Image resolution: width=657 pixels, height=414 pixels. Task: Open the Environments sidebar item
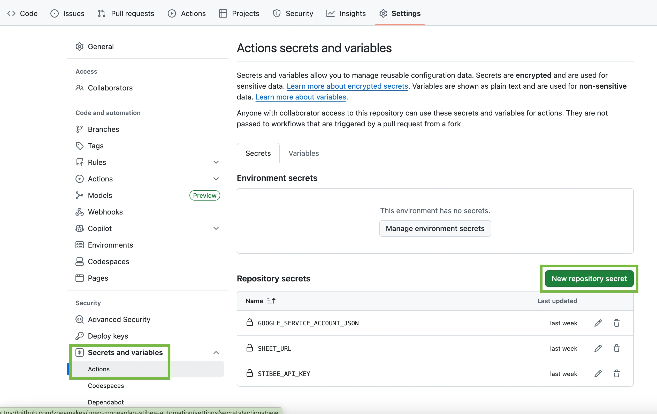(x=110, y=245)
